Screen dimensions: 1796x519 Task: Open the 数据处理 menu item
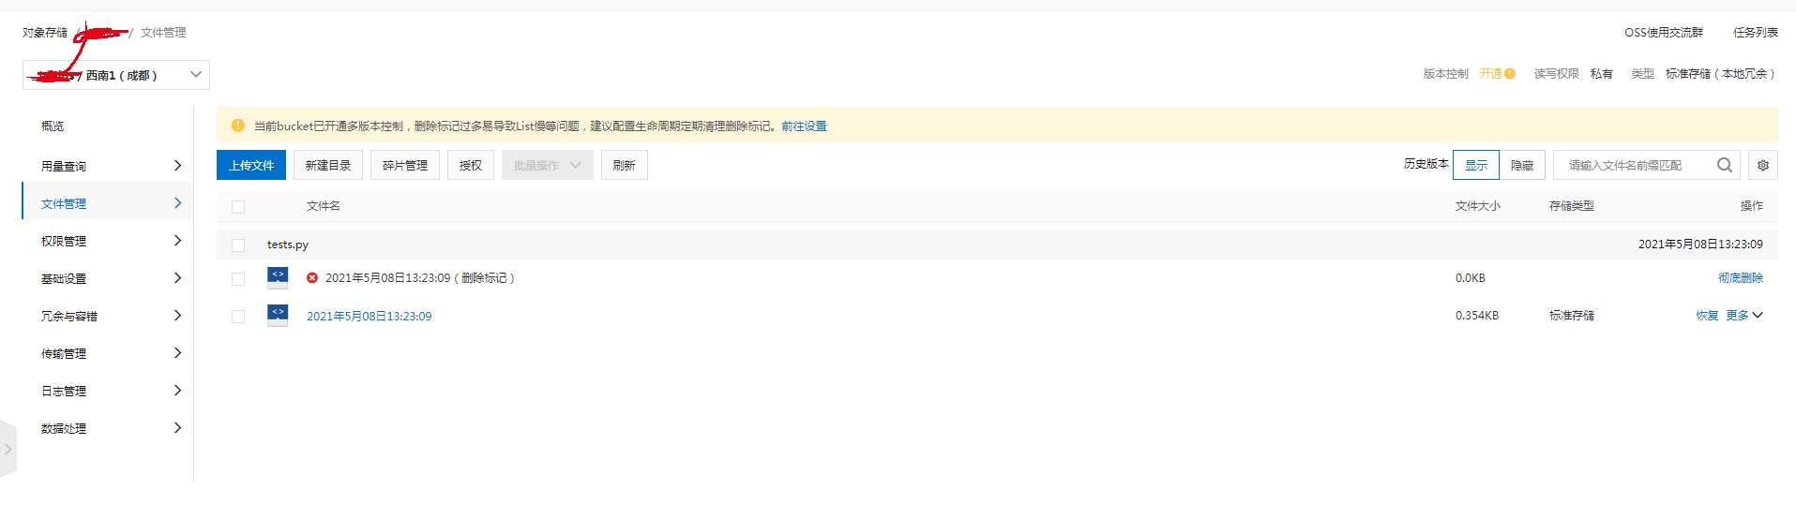(x=64, y=428)
